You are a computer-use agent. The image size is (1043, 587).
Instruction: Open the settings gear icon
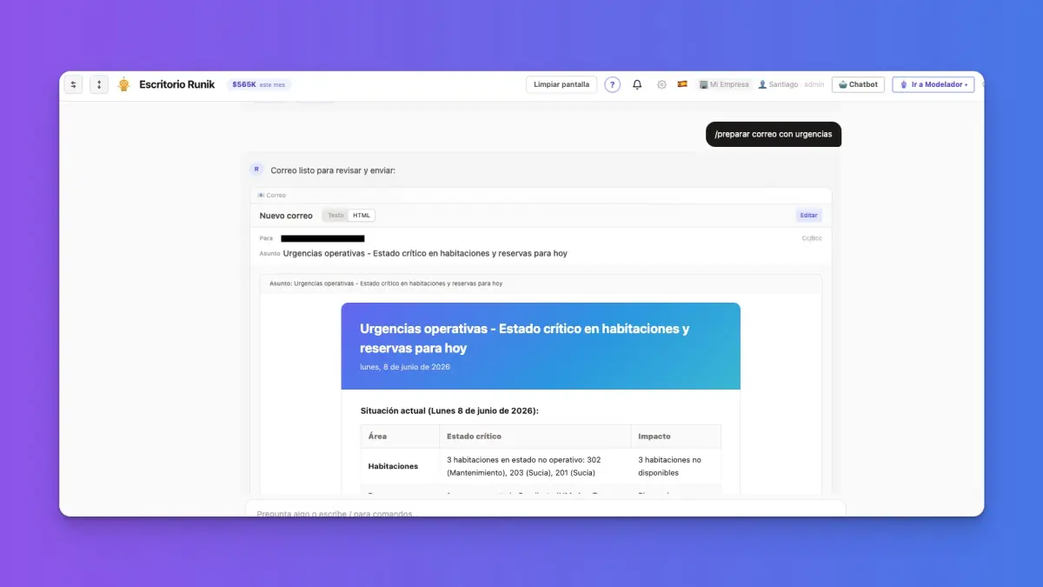pyautogui.click(x=661, y=84)
